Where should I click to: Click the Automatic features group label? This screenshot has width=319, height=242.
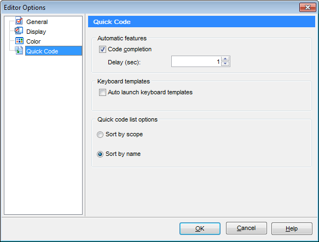(x=122, y=38)
